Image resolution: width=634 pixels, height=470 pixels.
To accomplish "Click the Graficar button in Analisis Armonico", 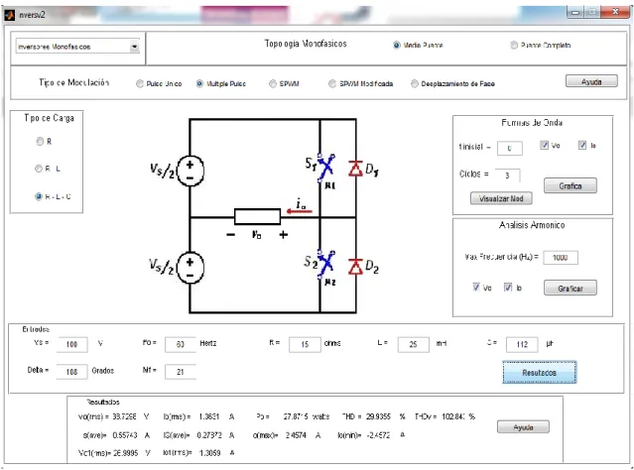I will pos(571,289).
